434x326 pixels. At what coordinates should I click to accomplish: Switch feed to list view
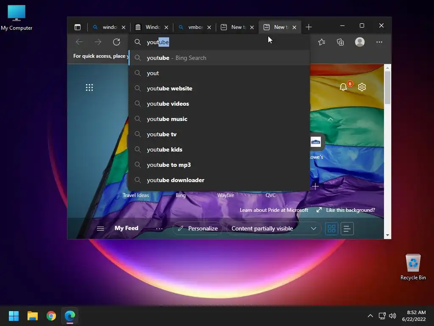(347, 229)
